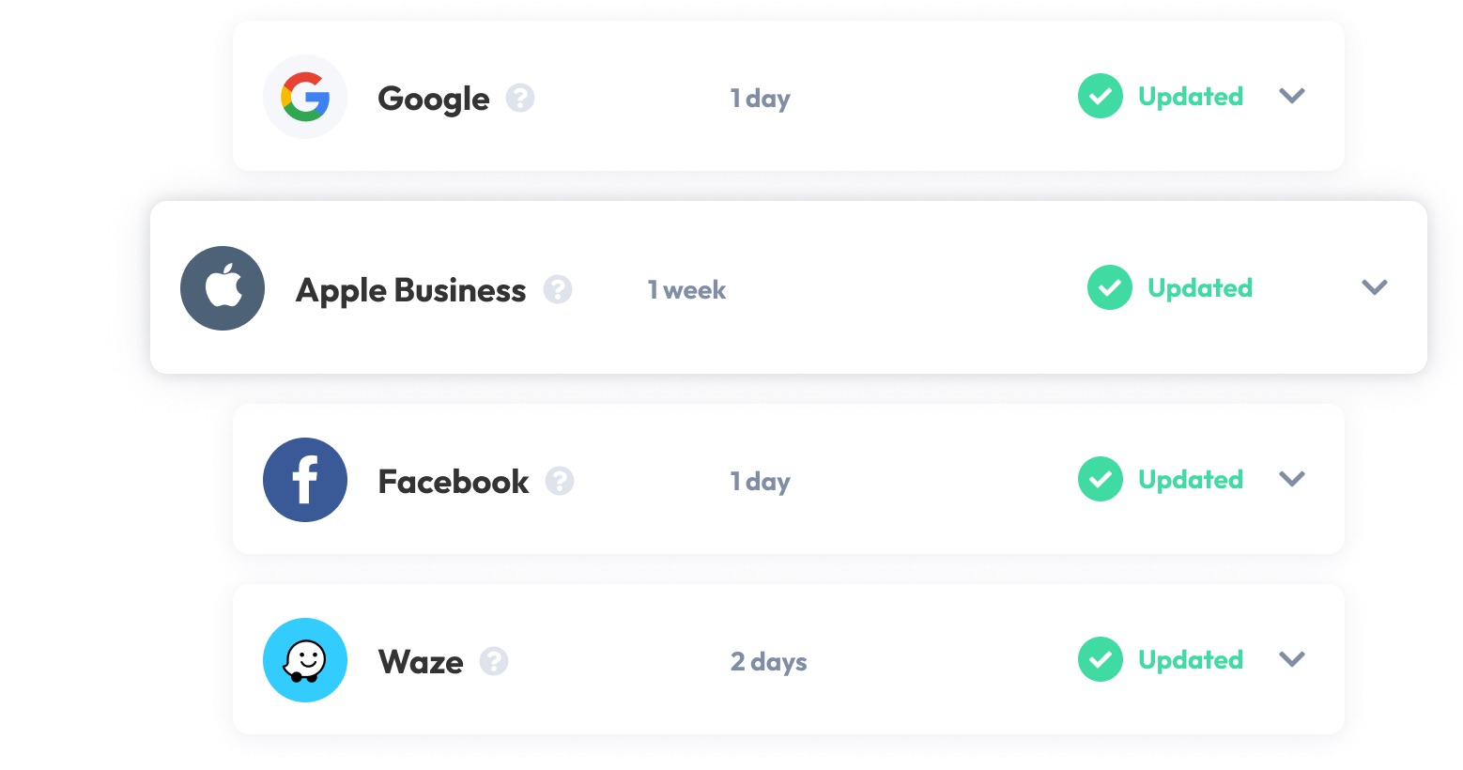Click the Google logo icon

[305, 97]
